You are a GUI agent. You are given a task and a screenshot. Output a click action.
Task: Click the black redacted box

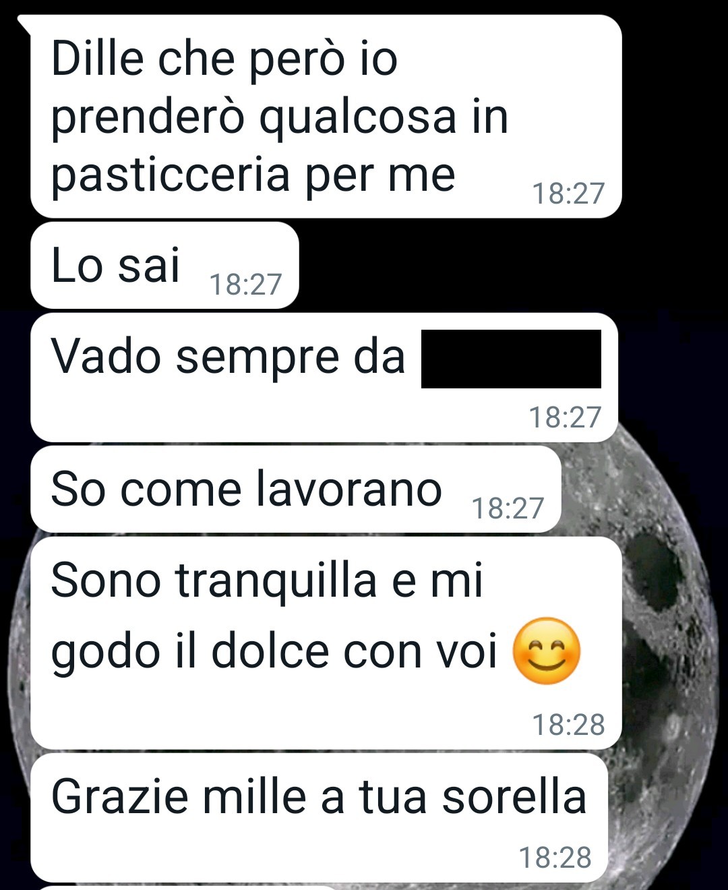[x=511, y=359]
